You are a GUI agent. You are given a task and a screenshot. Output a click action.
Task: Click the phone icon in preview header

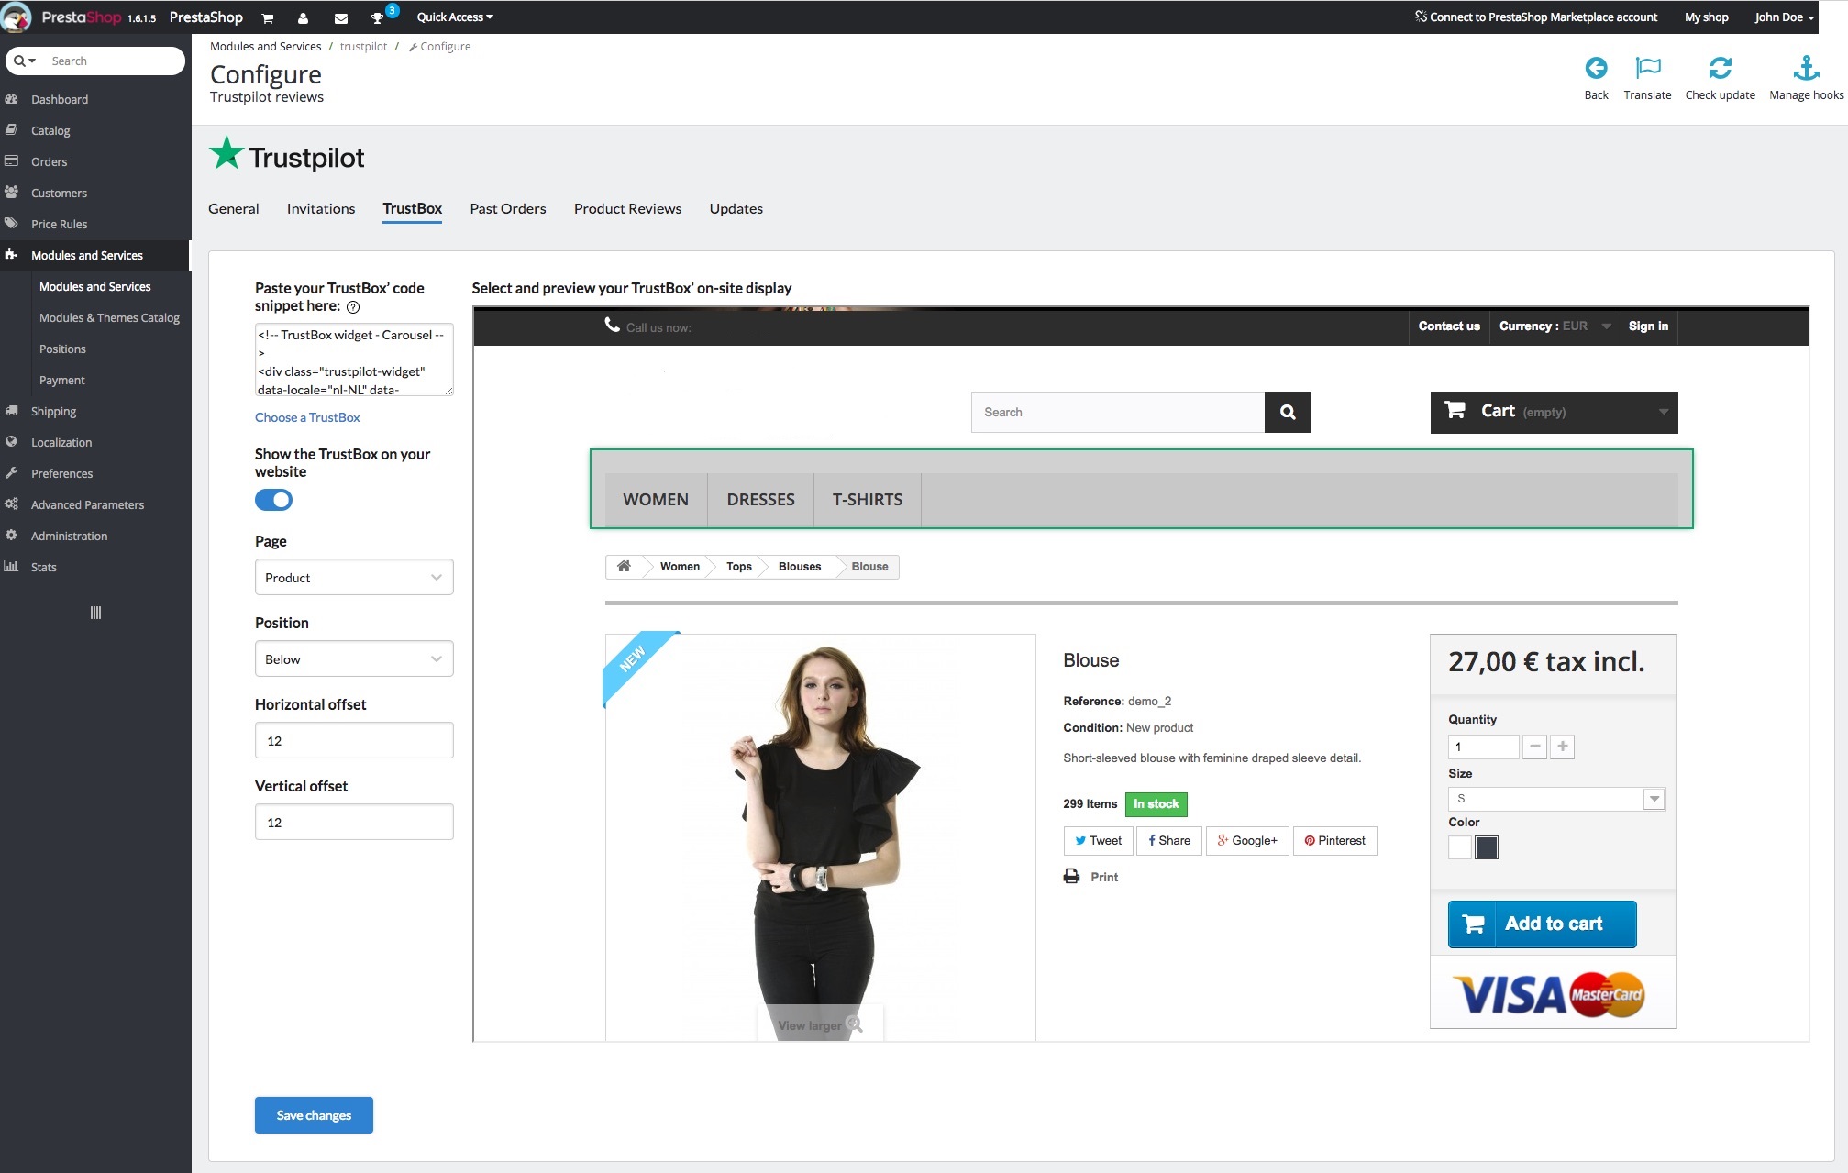point(612,325)
